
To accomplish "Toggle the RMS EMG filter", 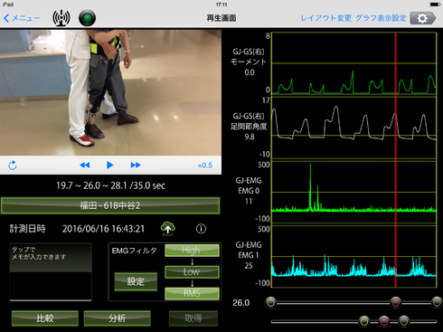I will click(x=192, y=293).
